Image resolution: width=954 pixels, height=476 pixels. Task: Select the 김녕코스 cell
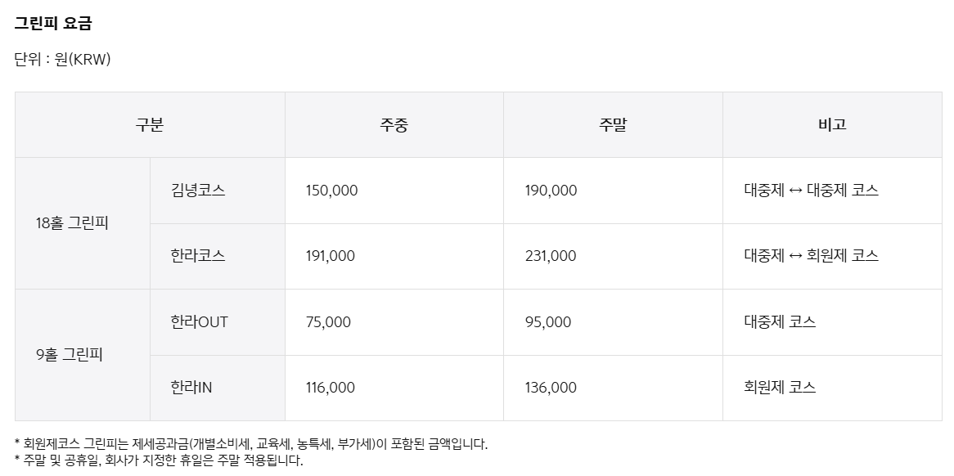tap(217, 191)
